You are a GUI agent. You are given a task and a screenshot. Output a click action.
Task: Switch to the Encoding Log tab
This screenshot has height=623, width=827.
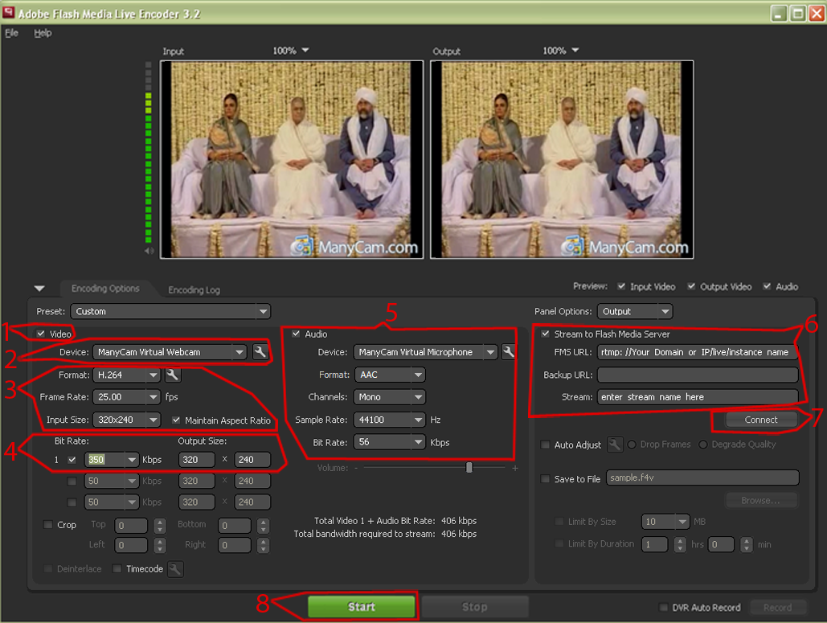coord(194,289)
